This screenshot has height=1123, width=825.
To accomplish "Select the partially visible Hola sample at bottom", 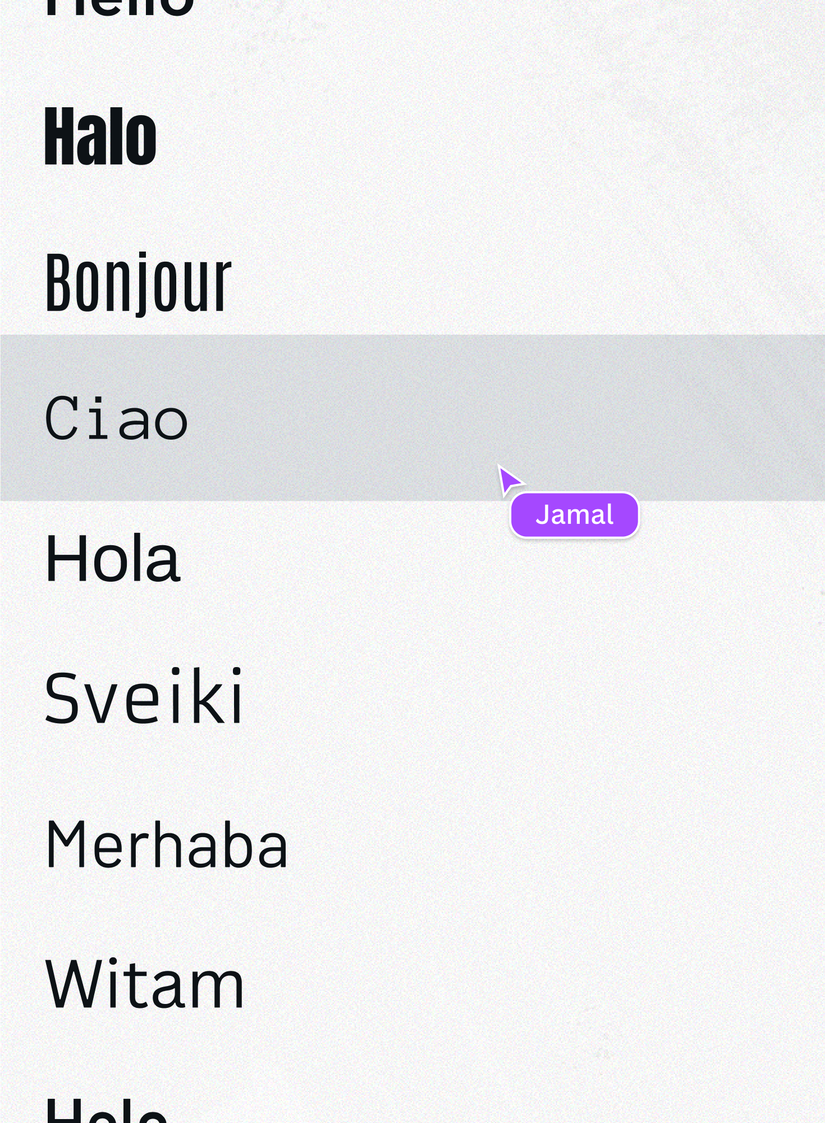I will (107, 1110).
